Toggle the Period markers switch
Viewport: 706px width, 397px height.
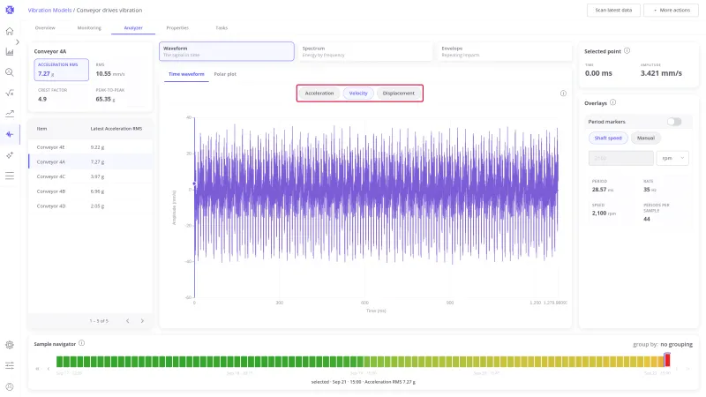(x=674, y=122)
